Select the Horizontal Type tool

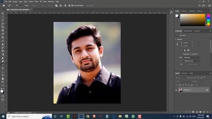(3, 68)
